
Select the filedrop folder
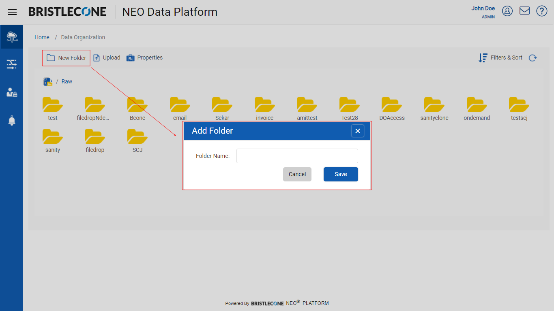[95, 141]
